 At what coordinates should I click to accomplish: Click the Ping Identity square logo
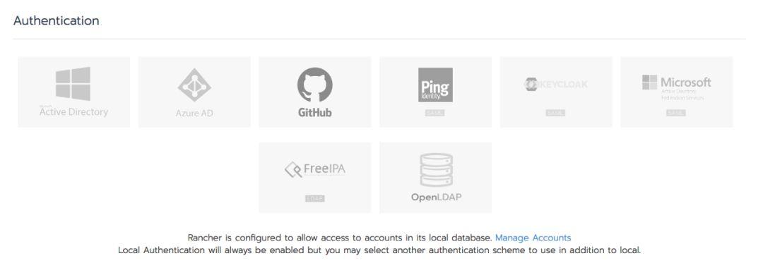(x=435, y=85)
